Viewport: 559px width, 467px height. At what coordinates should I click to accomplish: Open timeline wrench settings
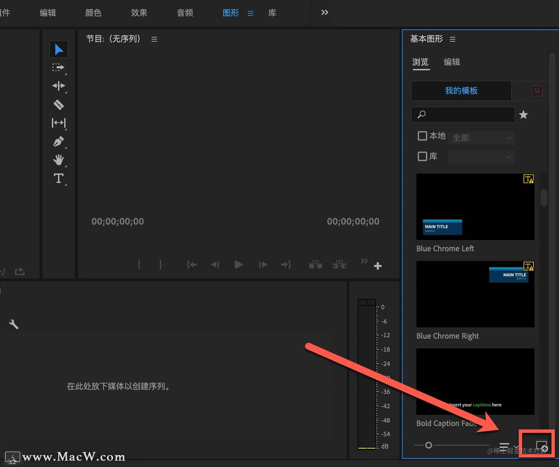(x=14, y=324)
